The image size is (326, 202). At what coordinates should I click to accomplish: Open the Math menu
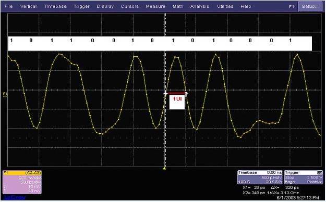tap(178, 6)
